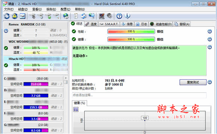Switch to the 警报(A) tab
Screen dimensions: 217x134
[x=182, y=24]
